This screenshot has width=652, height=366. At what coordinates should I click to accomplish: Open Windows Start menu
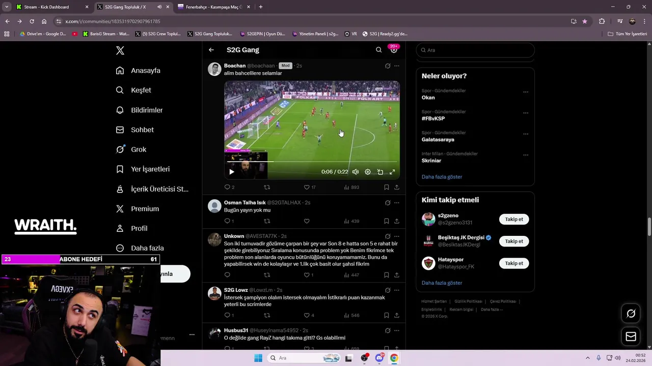pyautogui.click(x=258, y=358)
